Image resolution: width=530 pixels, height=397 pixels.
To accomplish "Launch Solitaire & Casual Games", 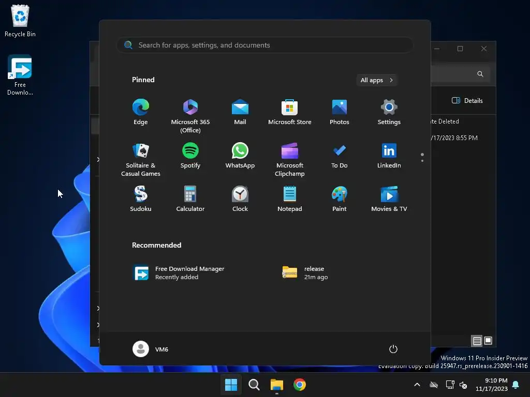I will point(141,159).
